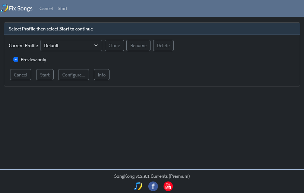This screenshot has height=193, width=304.
Task: Click the SongKong logo in the header
Action: point(4,8)
